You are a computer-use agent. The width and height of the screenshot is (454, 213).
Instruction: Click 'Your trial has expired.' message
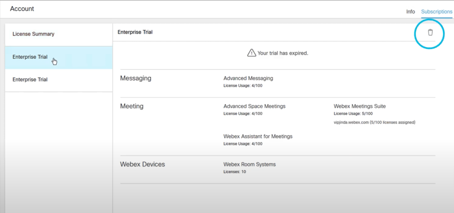point(283,53)
